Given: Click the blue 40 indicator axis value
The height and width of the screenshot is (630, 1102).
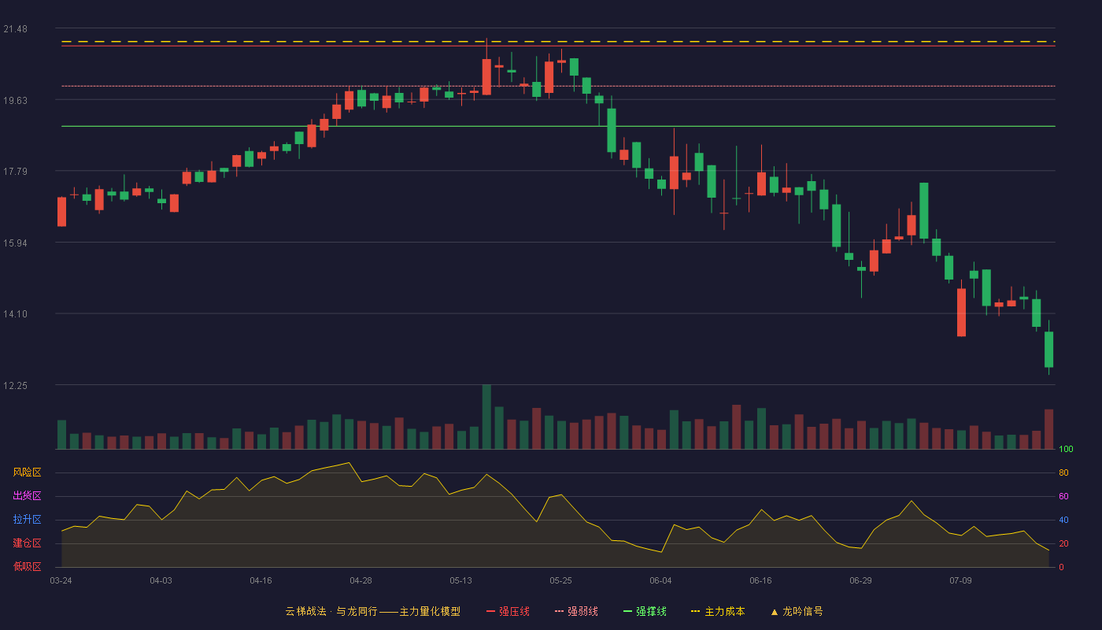Looking at the screenshot, I should pyautogui.click(x=1063, y=521).
